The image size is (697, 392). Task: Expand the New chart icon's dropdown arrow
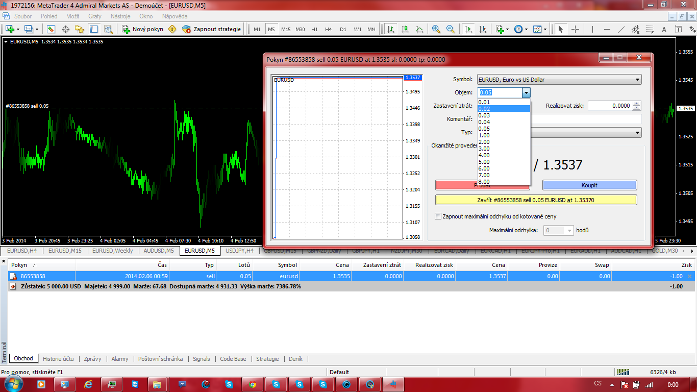pyautogui.click(x=18, y=30)
